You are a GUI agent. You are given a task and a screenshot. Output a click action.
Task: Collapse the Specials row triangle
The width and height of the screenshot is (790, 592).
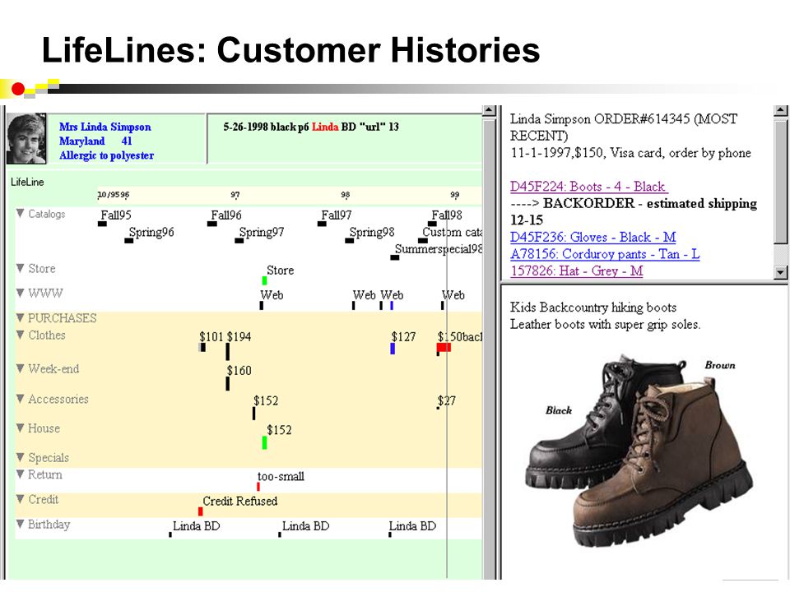20,456
